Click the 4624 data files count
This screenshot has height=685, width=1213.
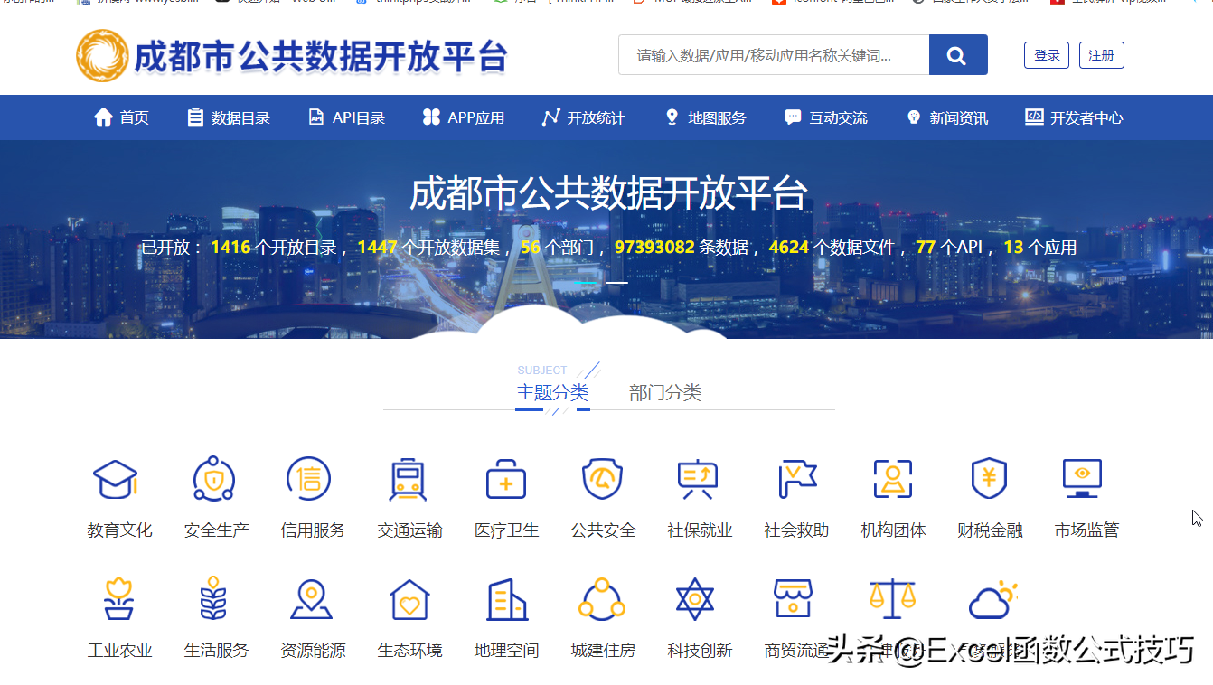point(788,247)
